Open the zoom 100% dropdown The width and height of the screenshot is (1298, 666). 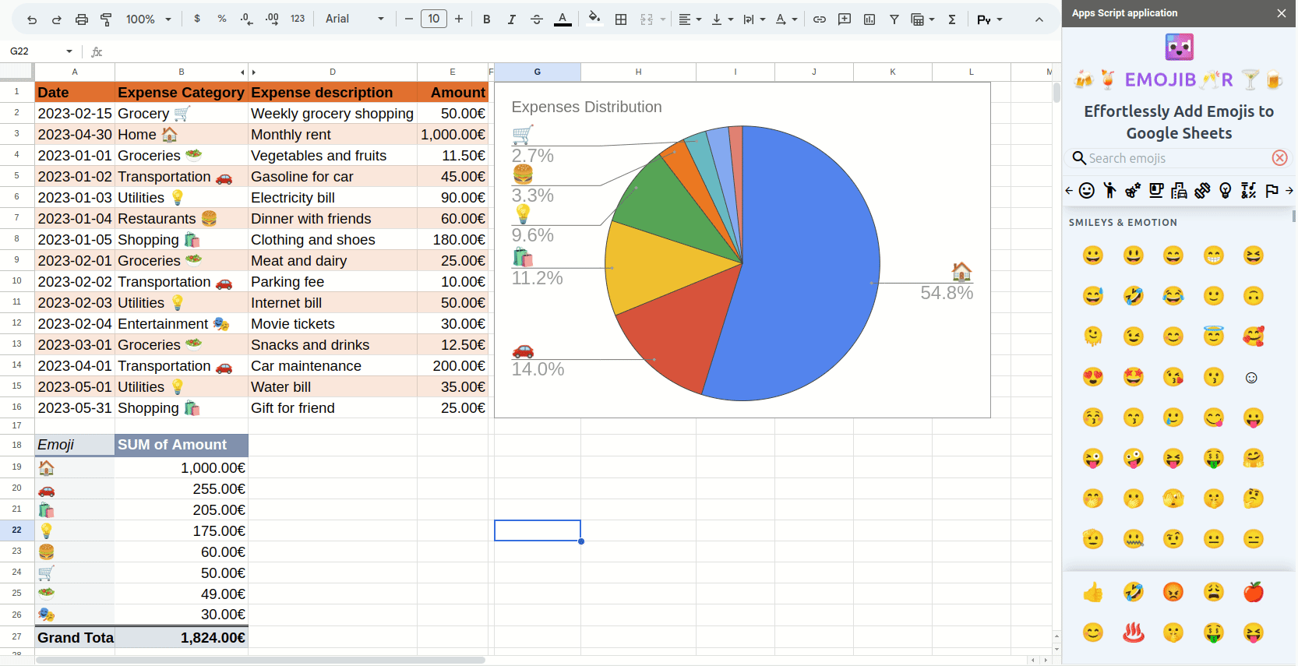pyautogui.click(x=148, y=19)
